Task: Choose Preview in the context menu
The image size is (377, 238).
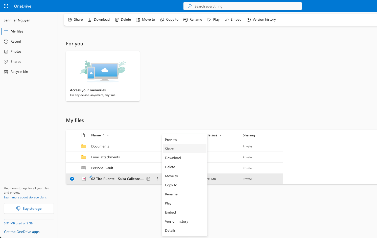Action: tap(185, 140)
